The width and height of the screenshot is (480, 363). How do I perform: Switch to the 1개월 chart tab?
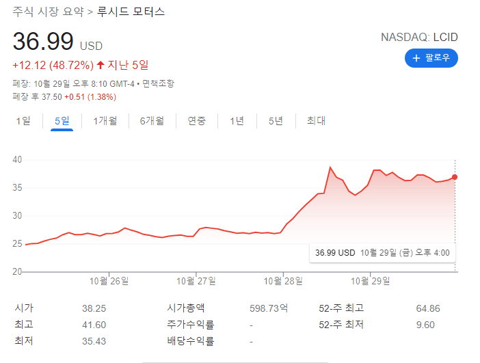(x=105, y=121)
